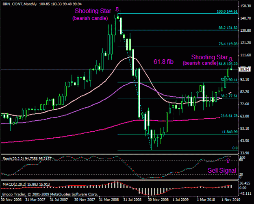Click the 33.90 price axis value

point(245,153)
